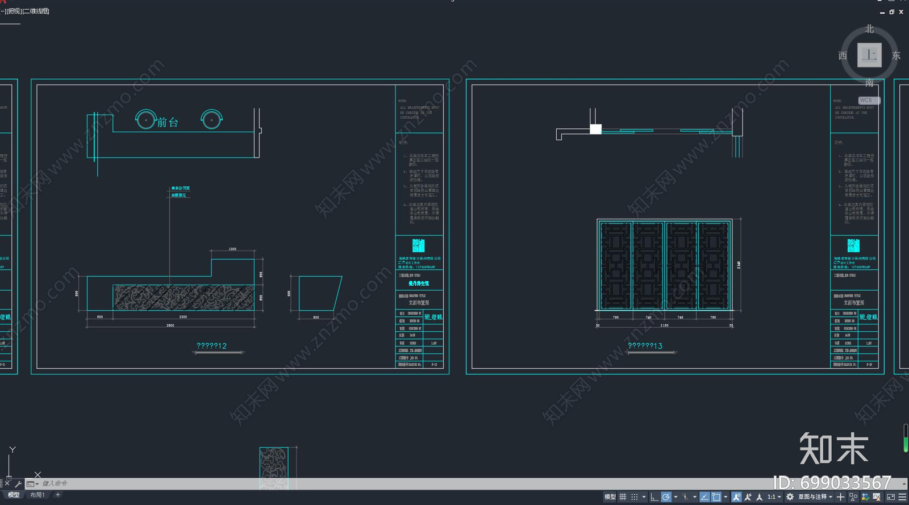The width and height of the screenshot is (909, 505).
Task: Rotate view to east 东 on ViewCube
Action: coord(896,56)
